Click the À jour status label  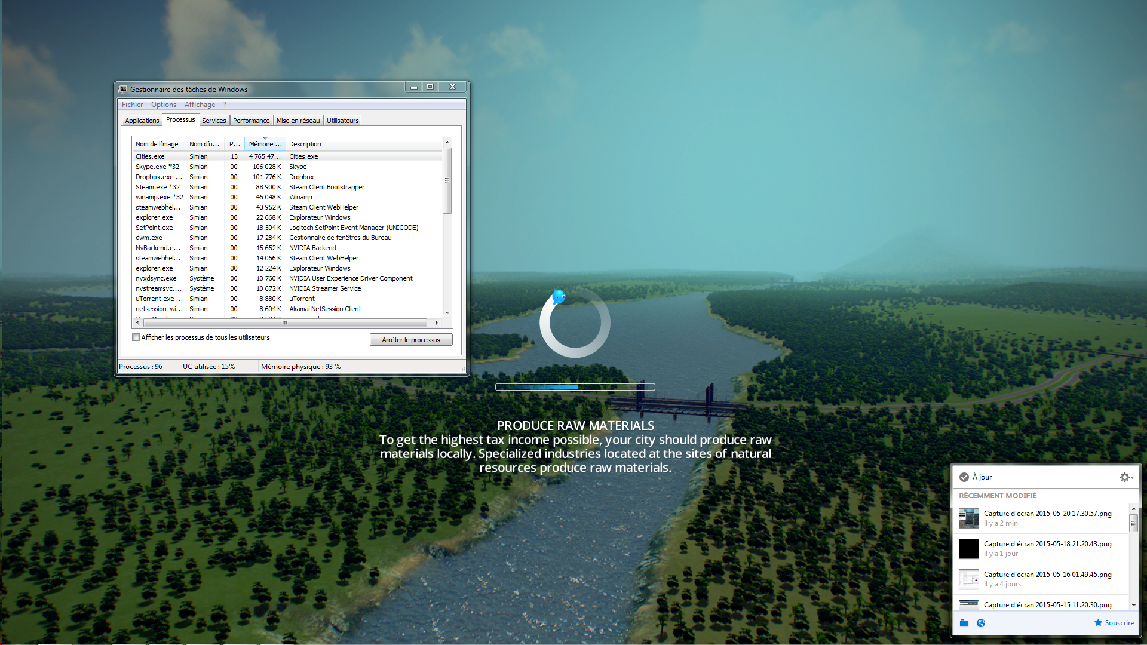point(982,477)
